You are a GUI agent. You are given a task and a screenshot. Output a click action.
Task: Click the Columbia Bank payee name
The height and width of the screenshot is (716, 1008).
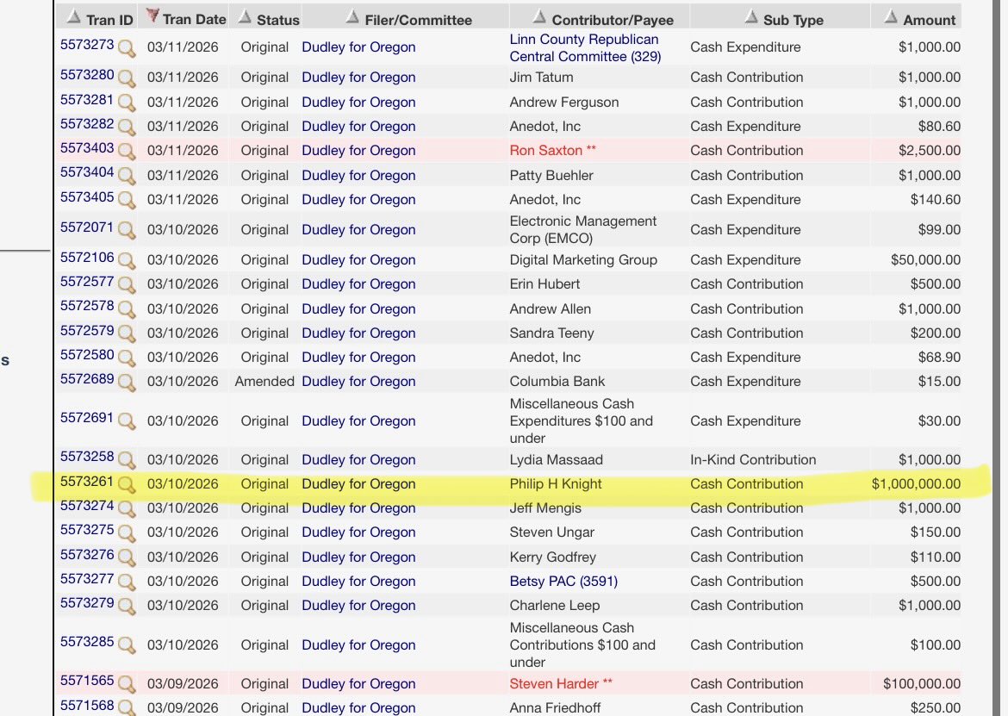click(557, 381)
